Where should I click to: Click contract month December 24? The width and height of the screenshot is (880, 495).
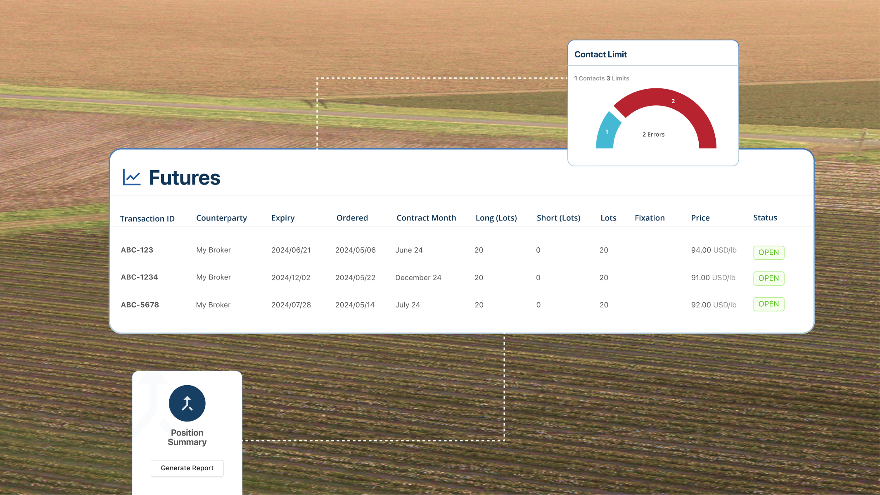coord(418,278)
